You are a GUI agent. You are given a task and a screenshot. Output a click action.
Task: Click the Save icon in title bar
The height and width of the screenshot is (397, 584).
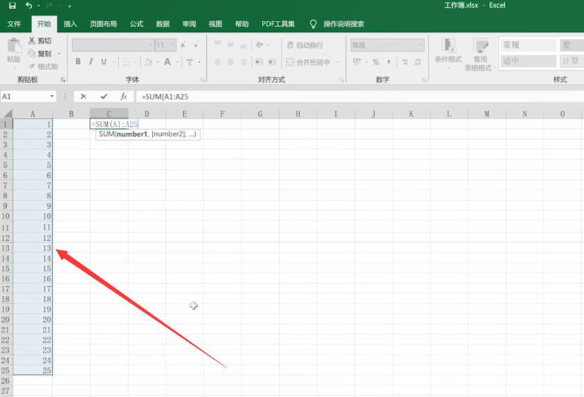tap(12, 6)
